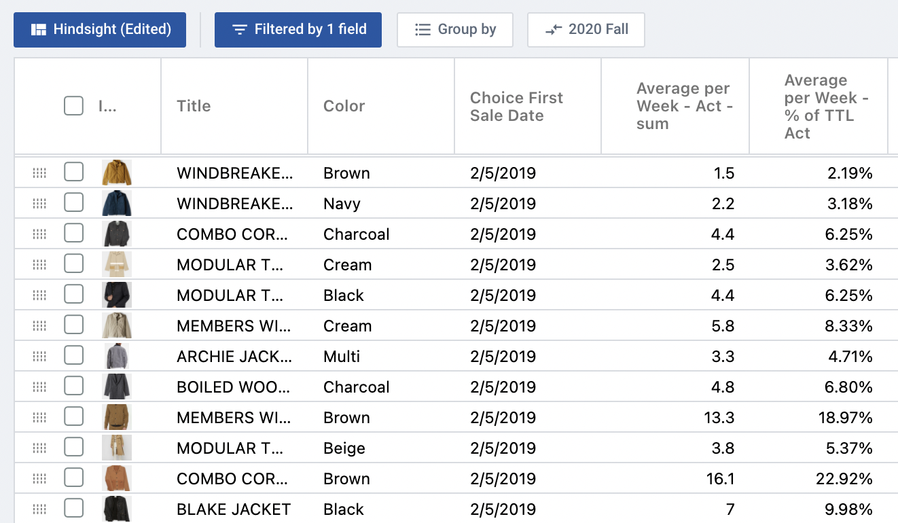Open the Group by options
Screen dimensions: 898x523
coord(455,30)
